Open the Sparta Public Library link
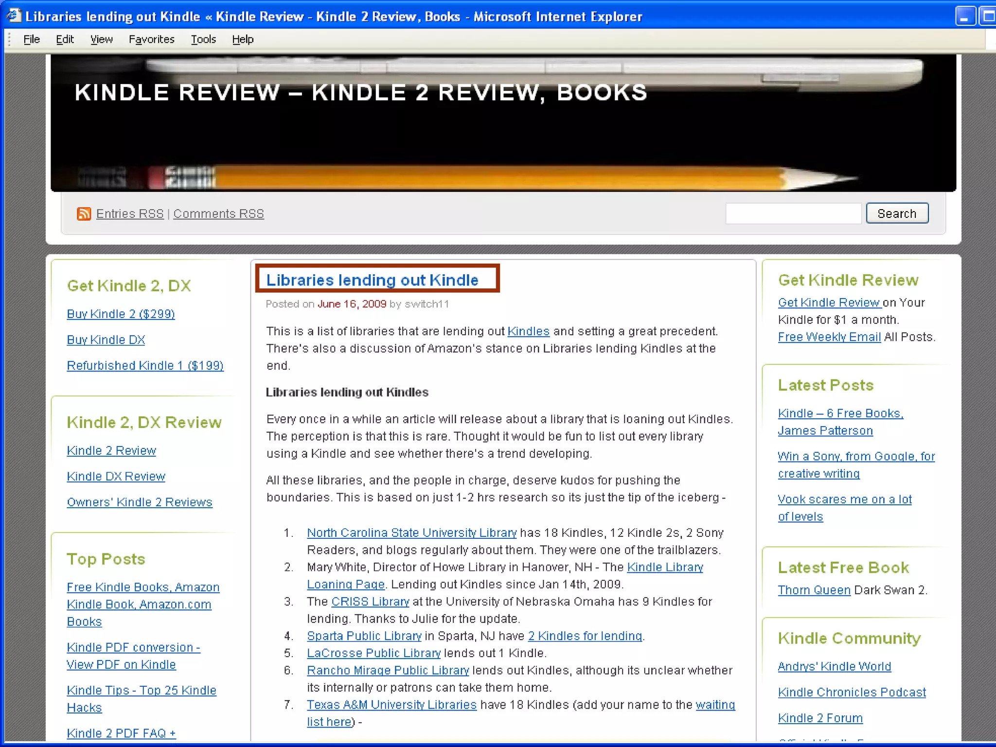 (x=364, y=636)
